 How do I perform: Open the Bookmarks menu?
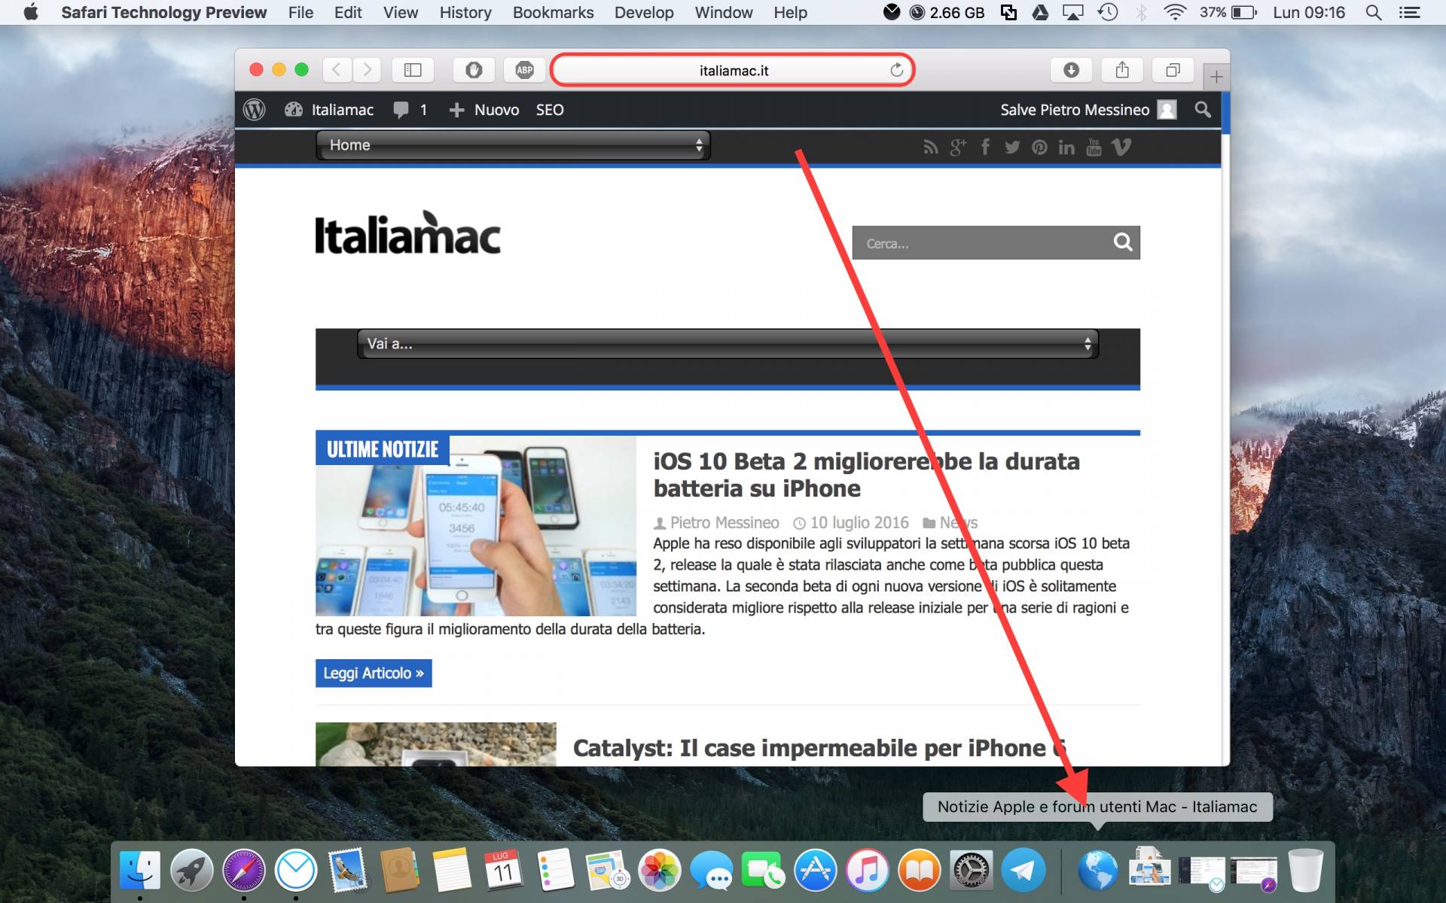tap(553, 12)
